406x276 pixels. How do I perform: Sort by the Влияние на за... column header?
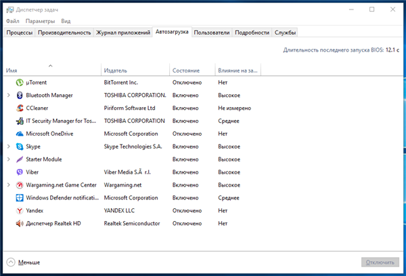tap(238, 71)
